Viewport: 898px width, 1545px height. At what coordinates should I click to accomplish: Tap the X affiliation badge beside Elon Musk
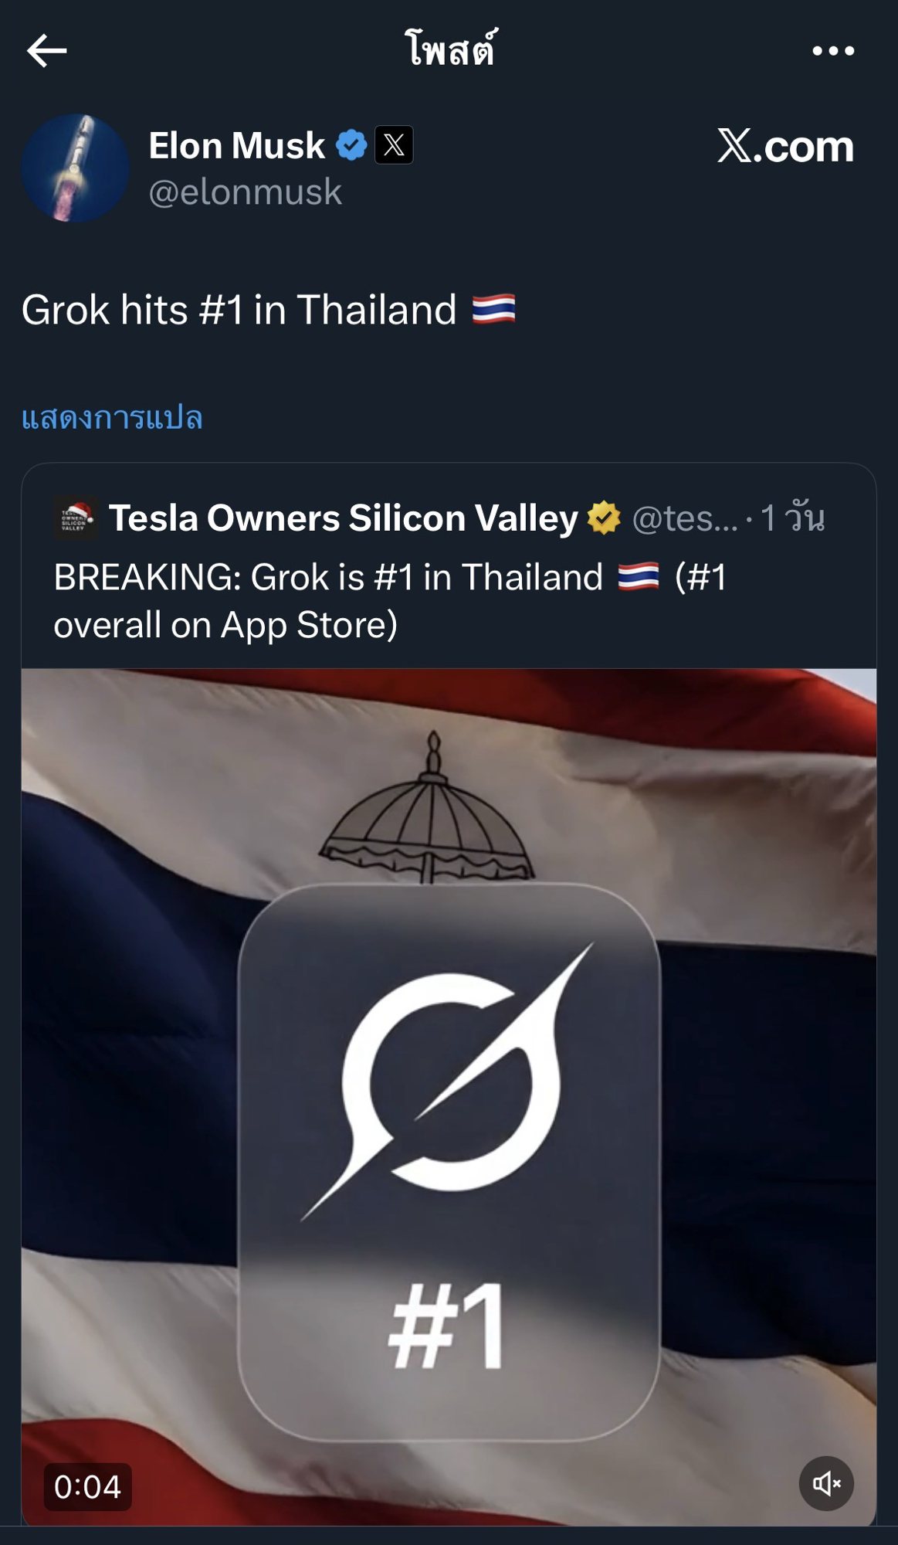[x=394, y=145]
